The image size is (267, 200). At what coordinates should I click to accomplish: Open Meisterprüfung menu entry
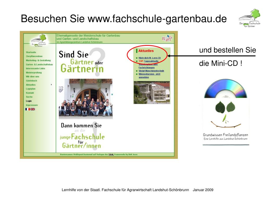tap(34, 73)
